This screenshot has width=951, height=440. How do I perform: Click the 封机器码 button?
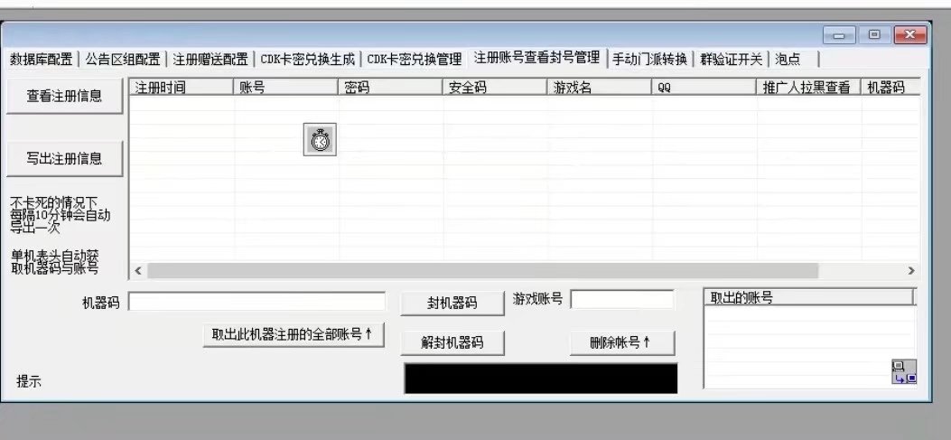pyautogui.click(x=452, y=303)
